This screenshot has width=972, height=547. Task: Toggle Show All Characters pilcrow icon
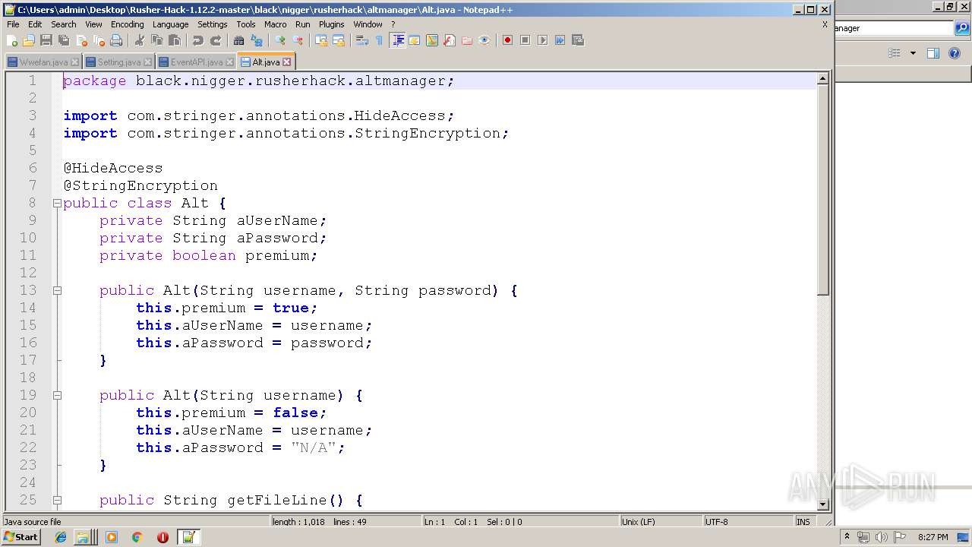click(x=380, y=40)
